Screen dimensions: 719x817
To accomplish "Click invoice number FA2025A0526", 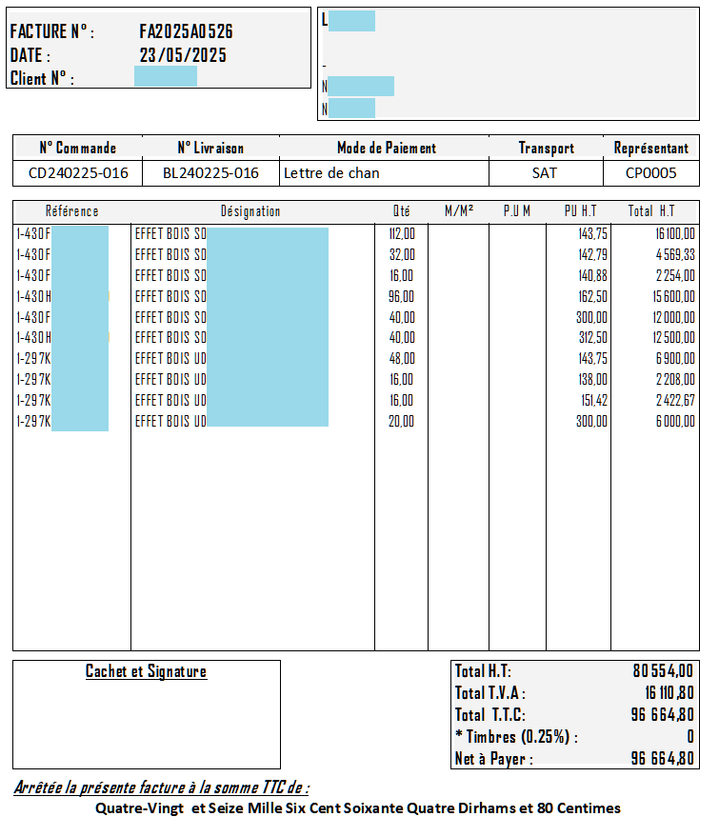I will coord(186,31).
